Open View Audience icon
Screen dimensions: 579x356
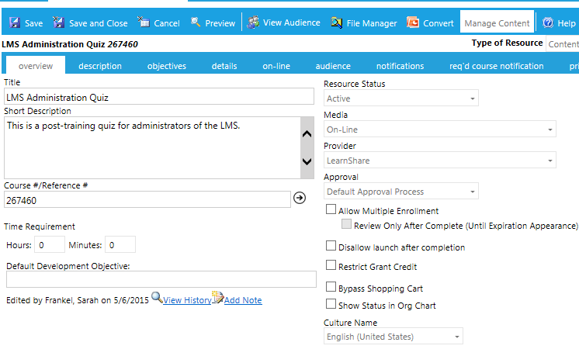253,22
